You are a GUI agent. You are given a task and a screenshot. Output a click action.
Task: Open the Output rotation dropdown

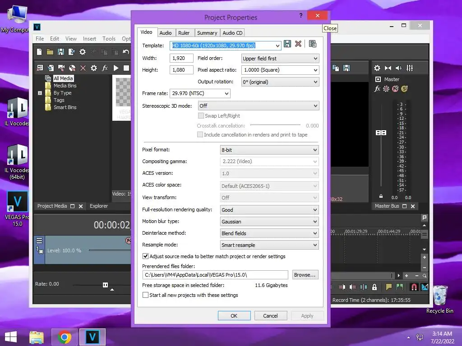click(x=280, y=82)
